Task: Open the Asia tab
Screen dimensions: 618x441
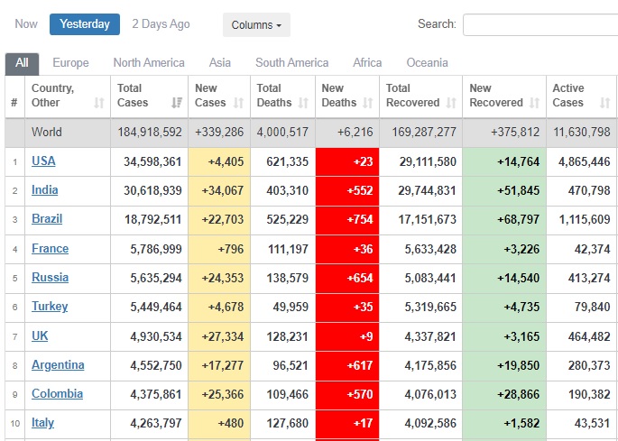Action: click(x=220, y=62)
